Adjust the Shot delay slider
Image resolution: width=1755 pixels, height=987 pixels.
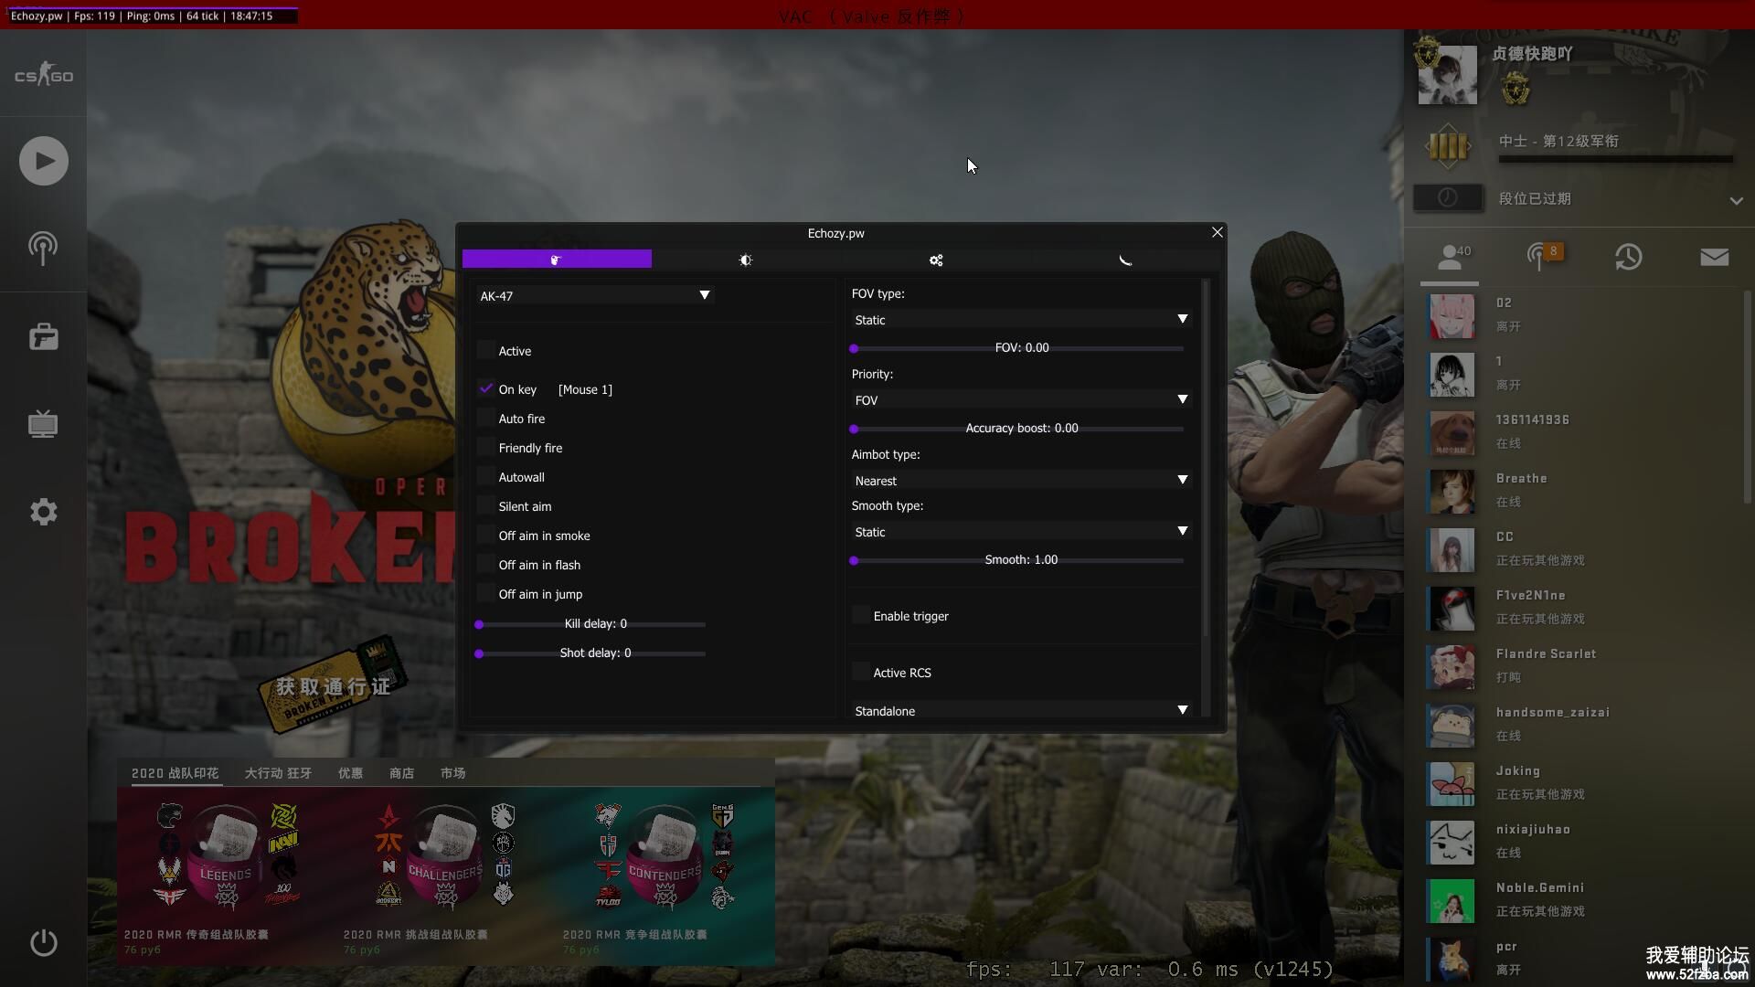coord(591,653)
